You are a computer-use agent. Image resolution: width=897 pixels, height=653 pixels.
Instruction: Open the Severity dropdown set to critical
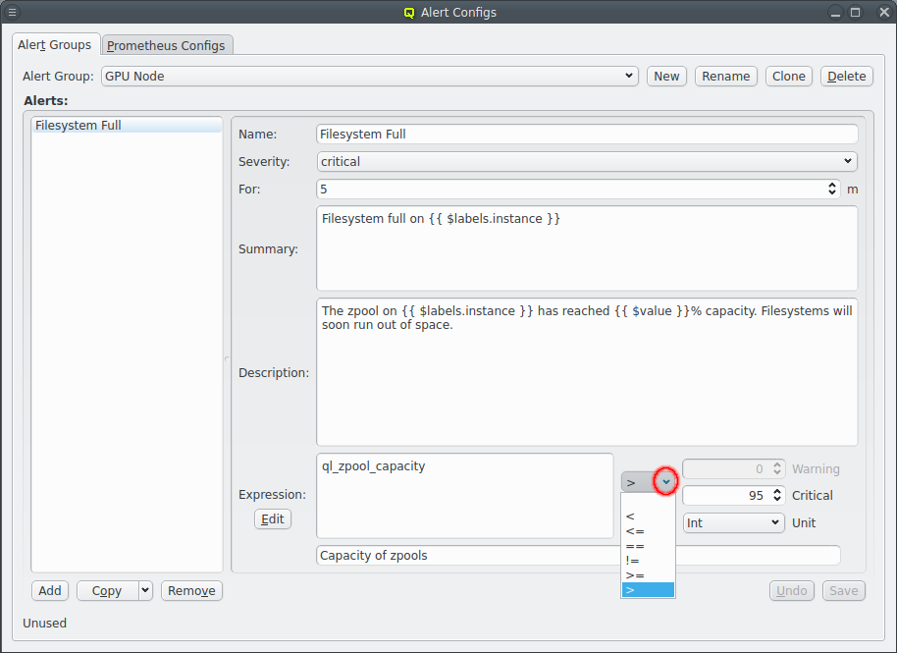coord(587,161)
